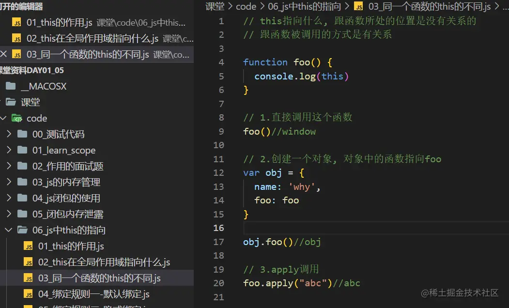Select the 03_js的内存管理 folder name
509x308 pixels.
click(x=66, y=182)
